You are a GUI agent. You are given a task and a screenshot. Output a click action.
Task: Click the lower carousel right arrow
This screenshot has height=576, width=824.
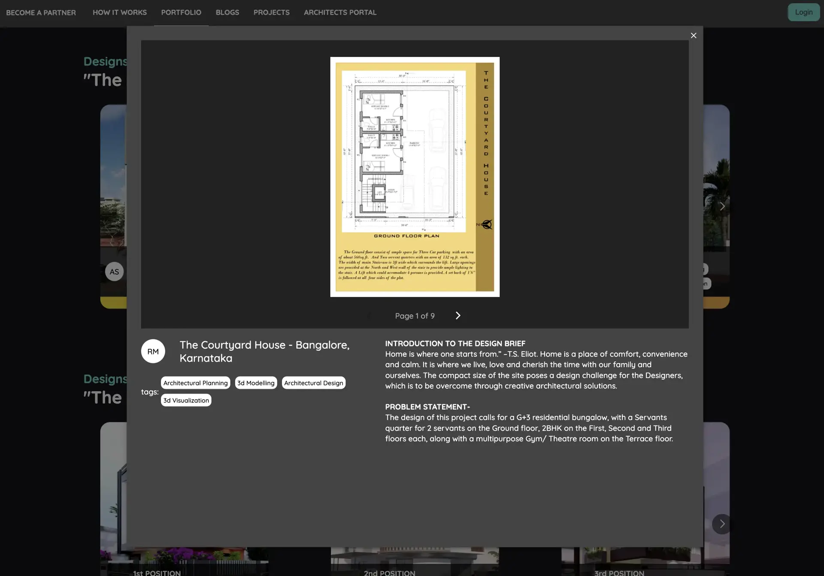721,524
